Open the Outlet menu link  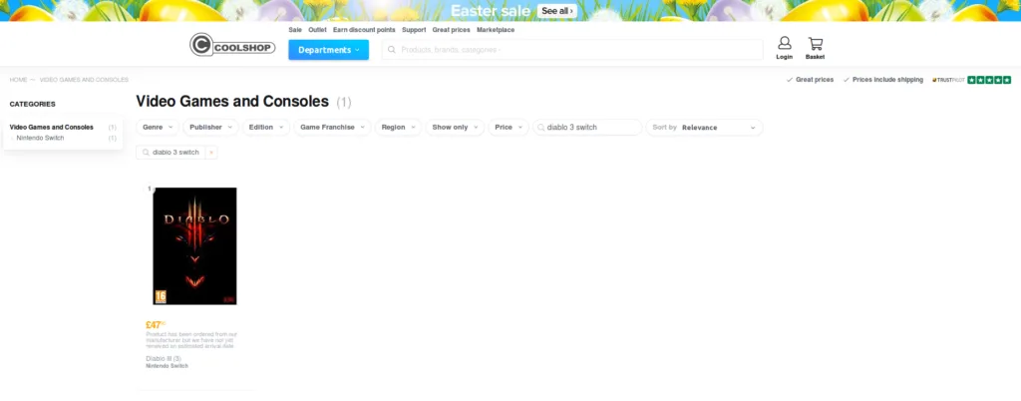click(x=317, y=30)
